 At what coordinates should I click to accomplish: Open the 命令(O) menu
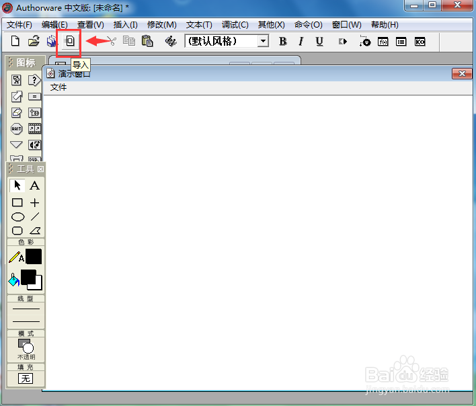tap(308, 25)
